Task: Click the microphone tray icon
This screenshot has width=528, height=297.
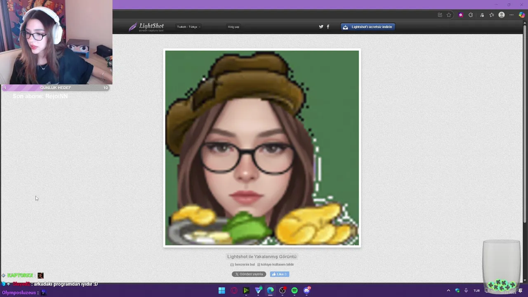Action: pyautogui.click(x=466, y=290)
